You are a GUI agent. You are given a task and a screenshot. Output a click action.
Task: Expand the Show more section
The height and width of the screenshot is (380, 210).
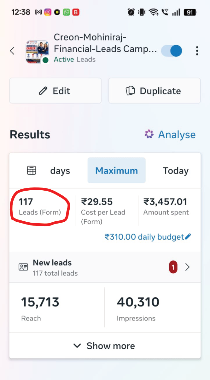(105, 345)
